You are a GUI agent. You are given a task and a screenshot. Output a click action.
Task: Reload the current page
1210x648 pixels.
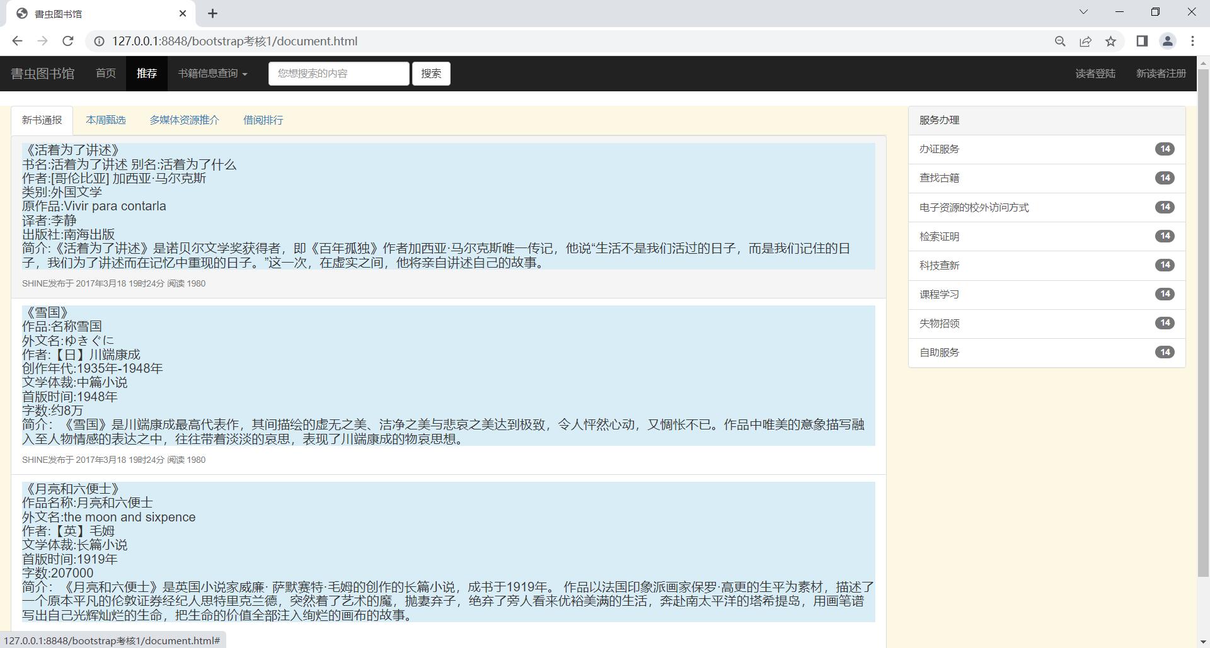(68, 41)
